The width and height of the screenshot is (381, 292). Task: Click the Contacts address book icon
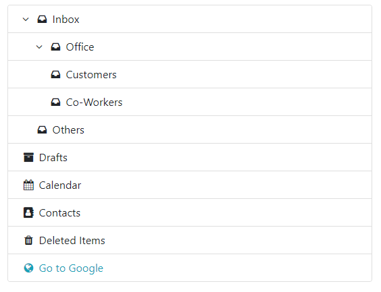click(28, 212)
